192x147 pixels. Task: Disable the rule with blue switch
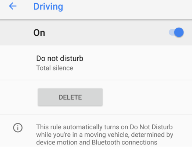(x=176, y=32)
